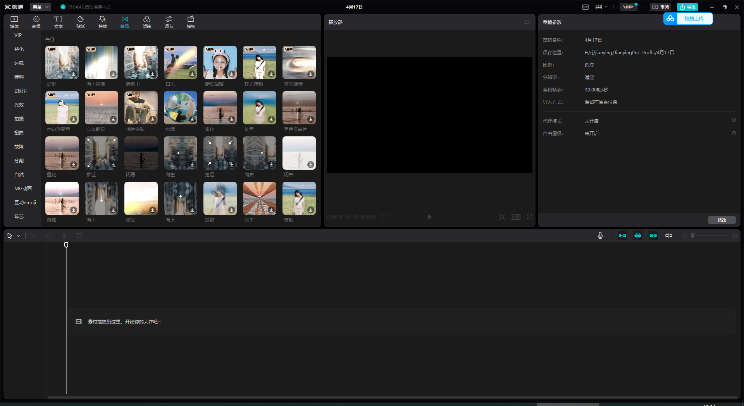Click the player focus frame icon
Image resolution: width=744 pixels, height=406 pixels.
point(502,217)
